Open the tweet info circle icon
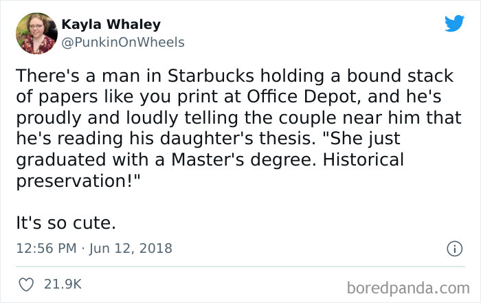Image resolution: width=481 pixels, height=303 pixels. coord(453,248)
